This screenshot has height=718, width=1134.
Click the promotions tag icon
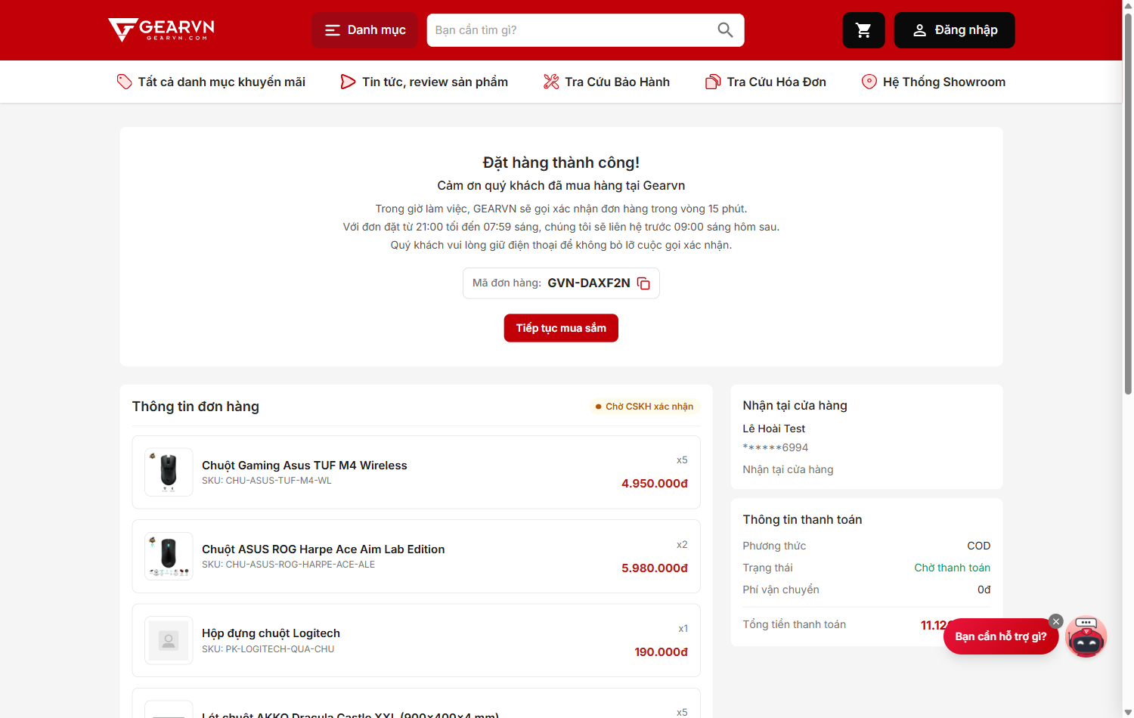coord(125,82)
